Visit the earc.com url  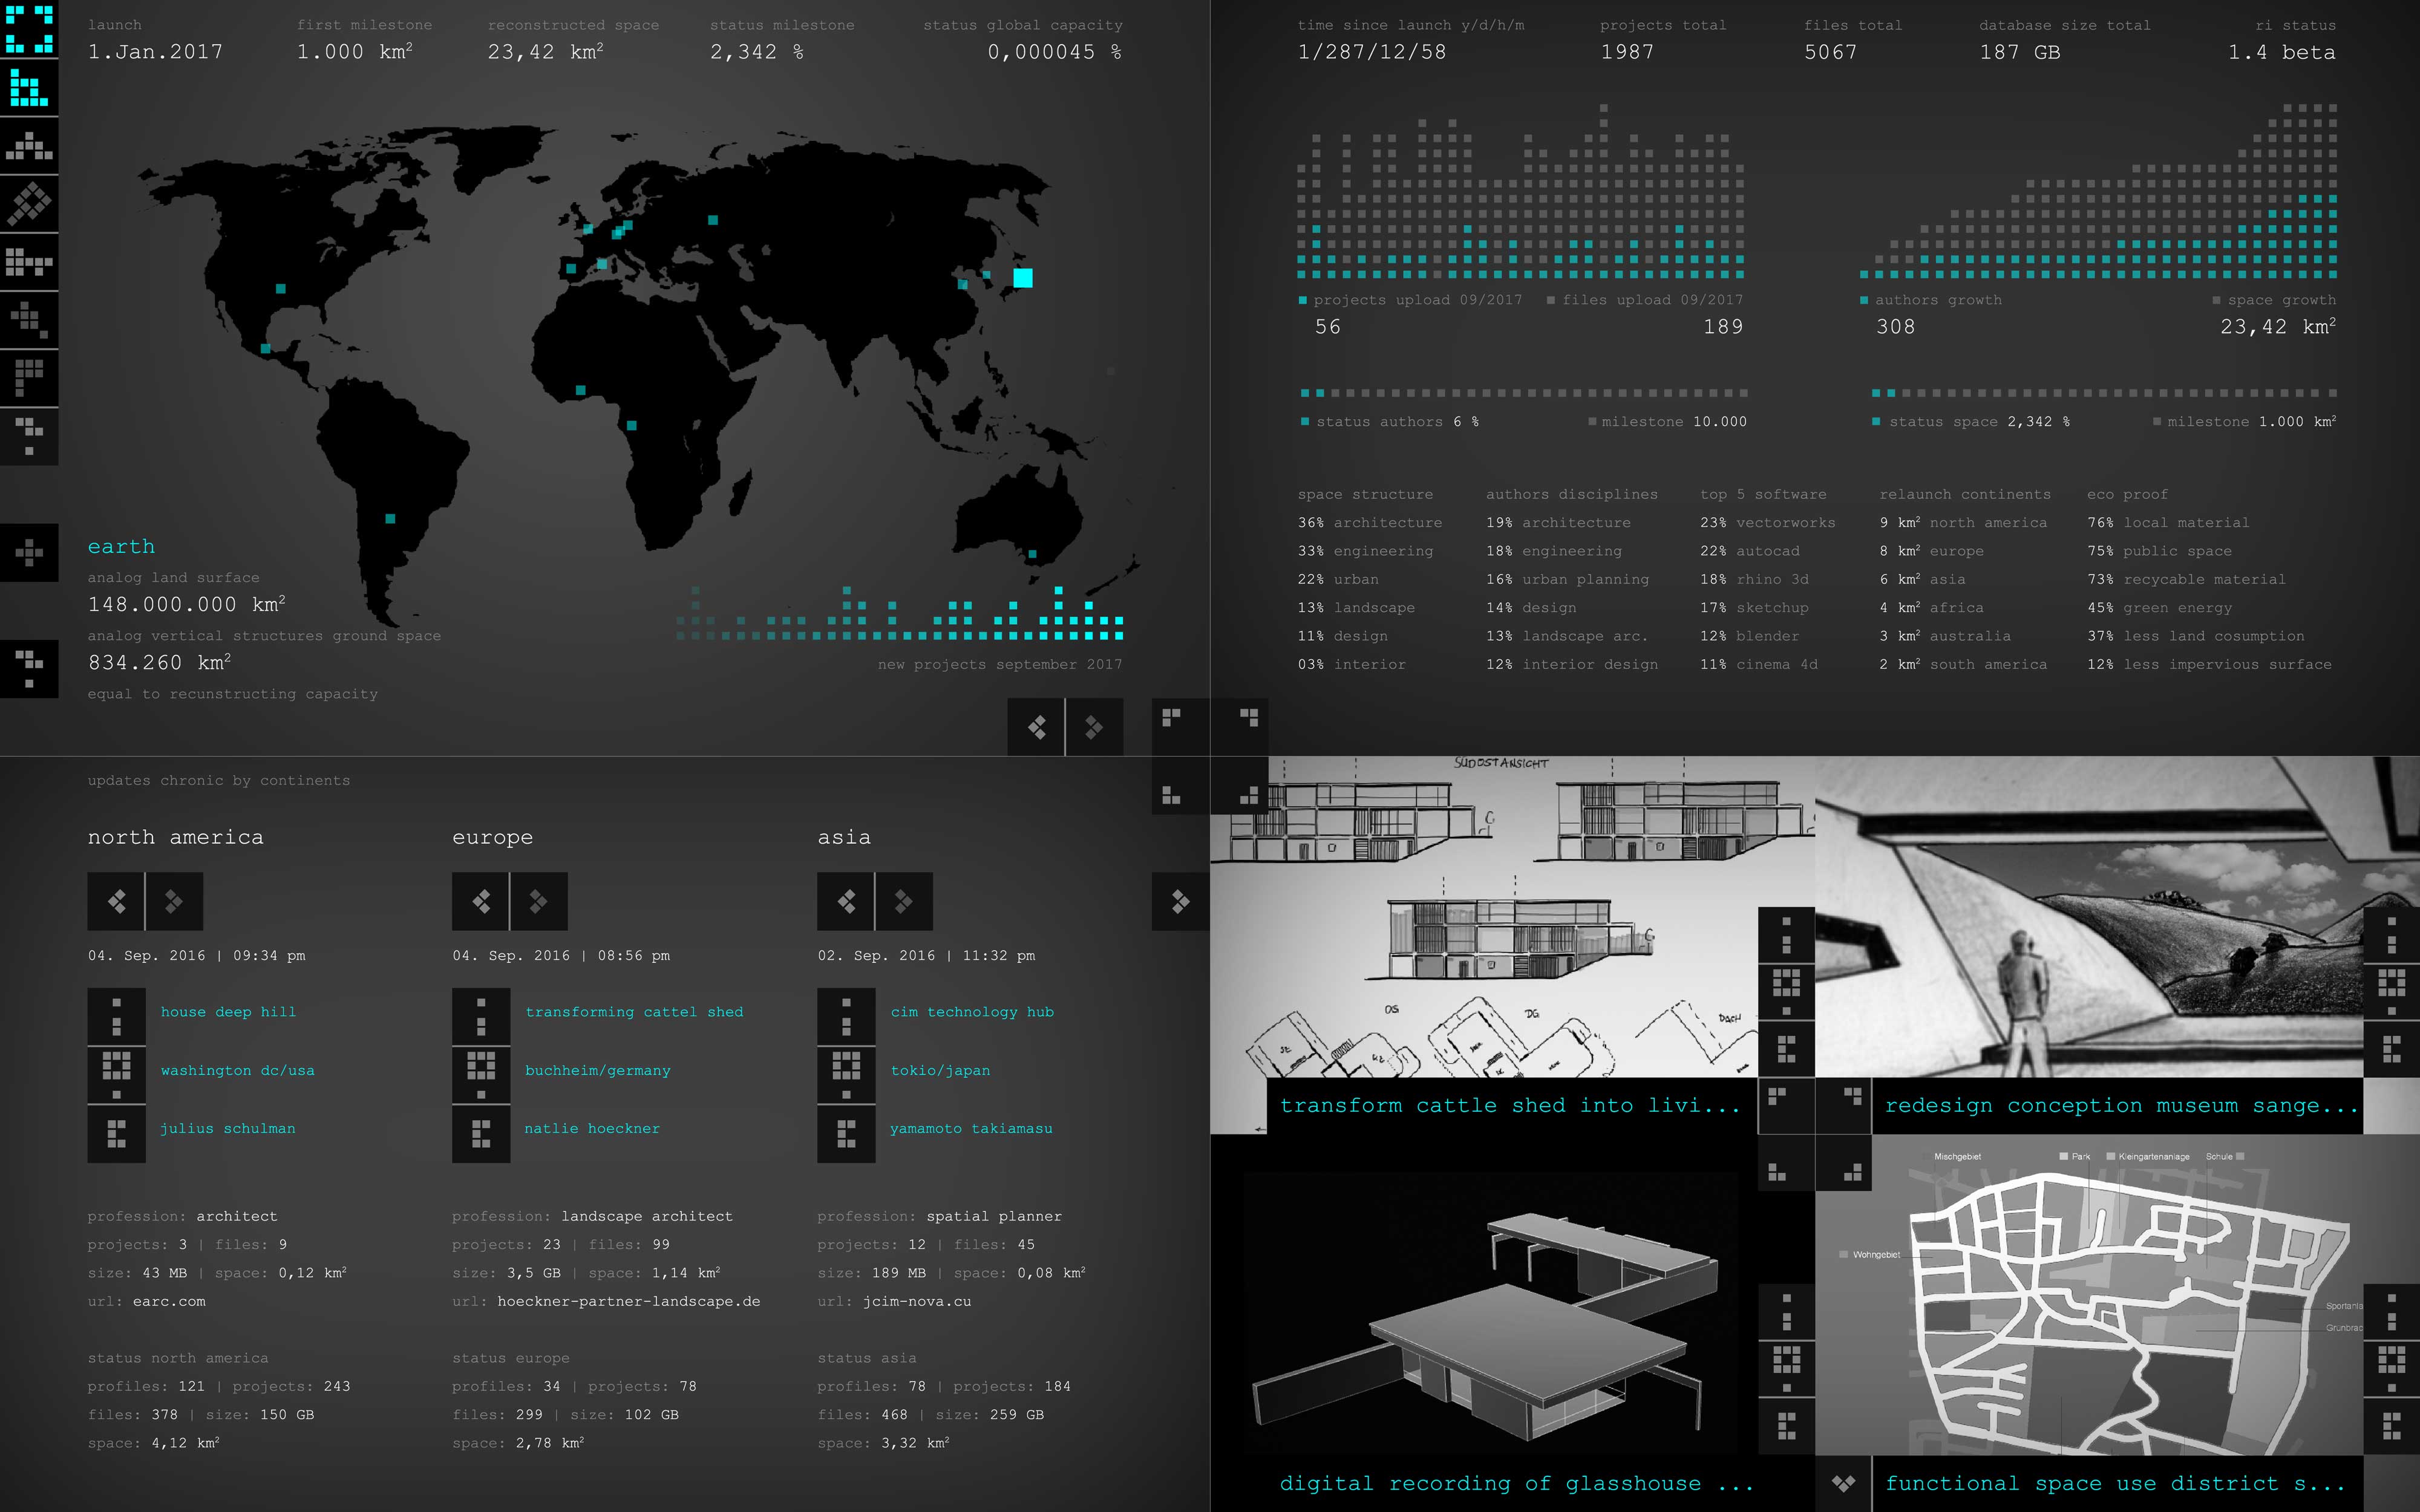point(169,1301)
